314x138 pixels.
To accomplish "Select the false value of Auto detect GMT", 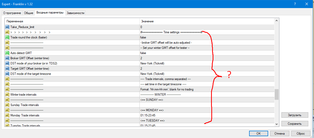I will pyautogui.click(x=143, y=53).
